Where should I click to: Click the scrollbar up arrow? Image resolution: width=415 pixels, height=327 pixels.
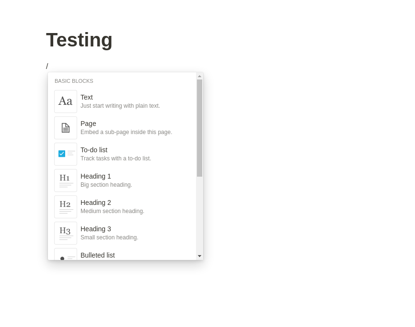click(x=200, y=77)
